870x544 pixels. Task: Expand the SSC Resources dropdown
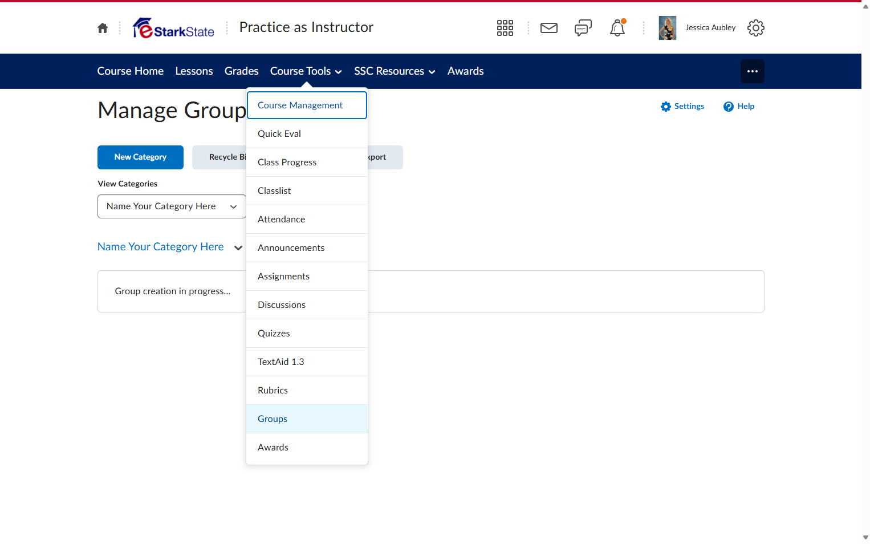(x=395, y=71)
